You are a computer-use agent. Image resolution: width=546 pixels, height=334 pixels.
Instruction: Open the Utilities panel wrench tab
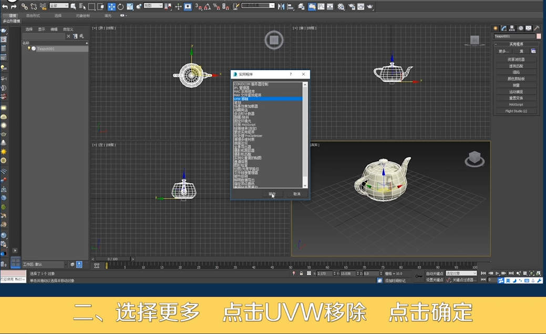tap(537, 28)
